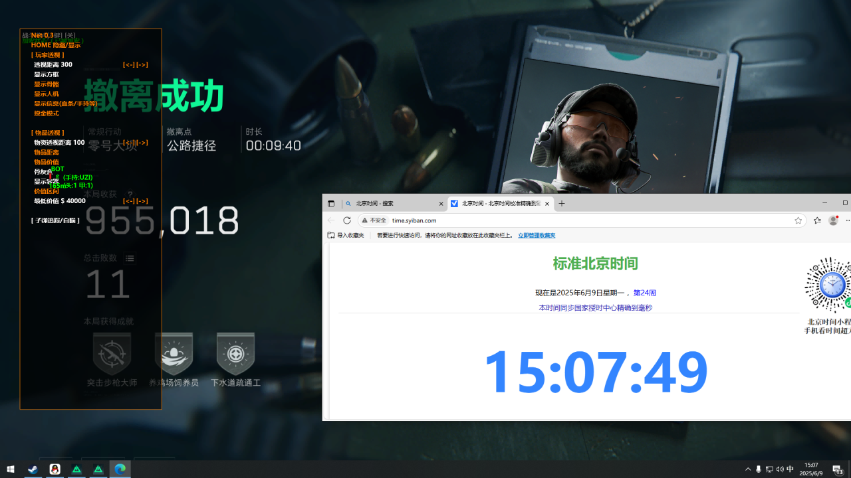Enable 显示骨骼 in the cheat menu
The height and width of the screenshot is (478, 851).
coord(46,84)
